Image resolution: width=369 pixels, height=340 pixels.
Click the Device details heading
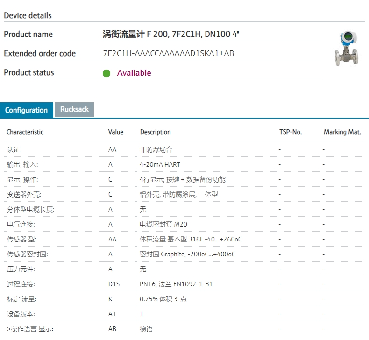click(28, 15)
